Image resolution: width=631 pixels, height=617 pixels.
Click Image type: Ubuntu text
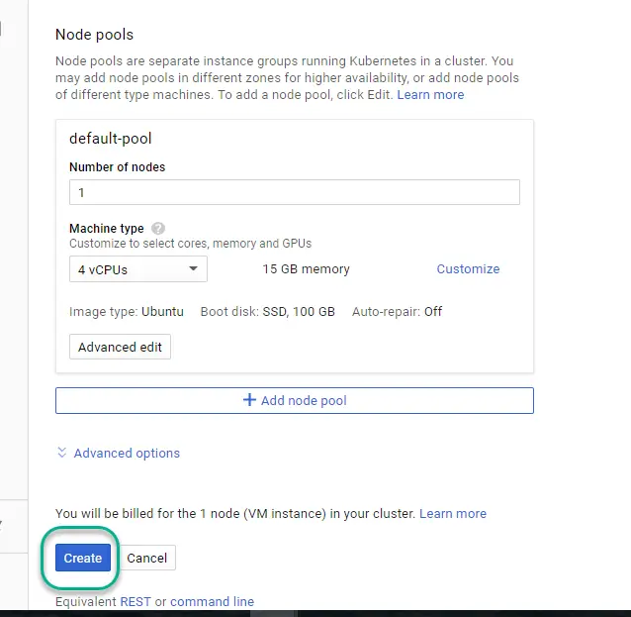point(127,312)
